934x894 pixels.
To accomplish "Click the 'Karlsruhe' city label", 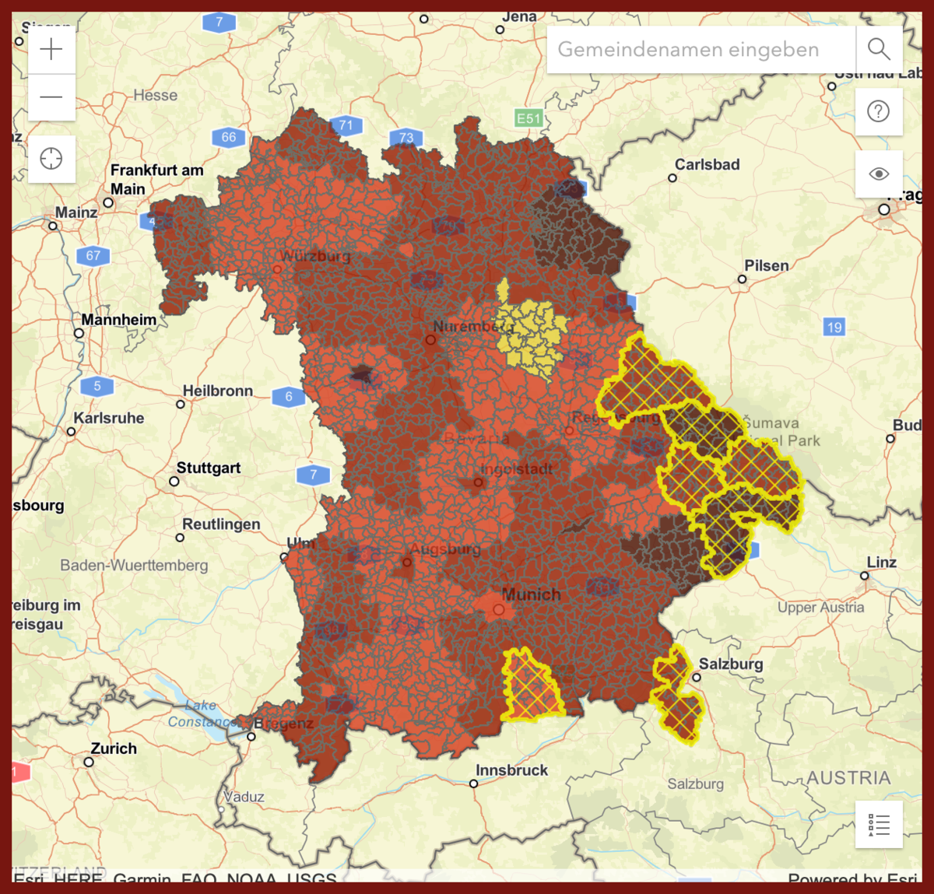I will point(109,418).
